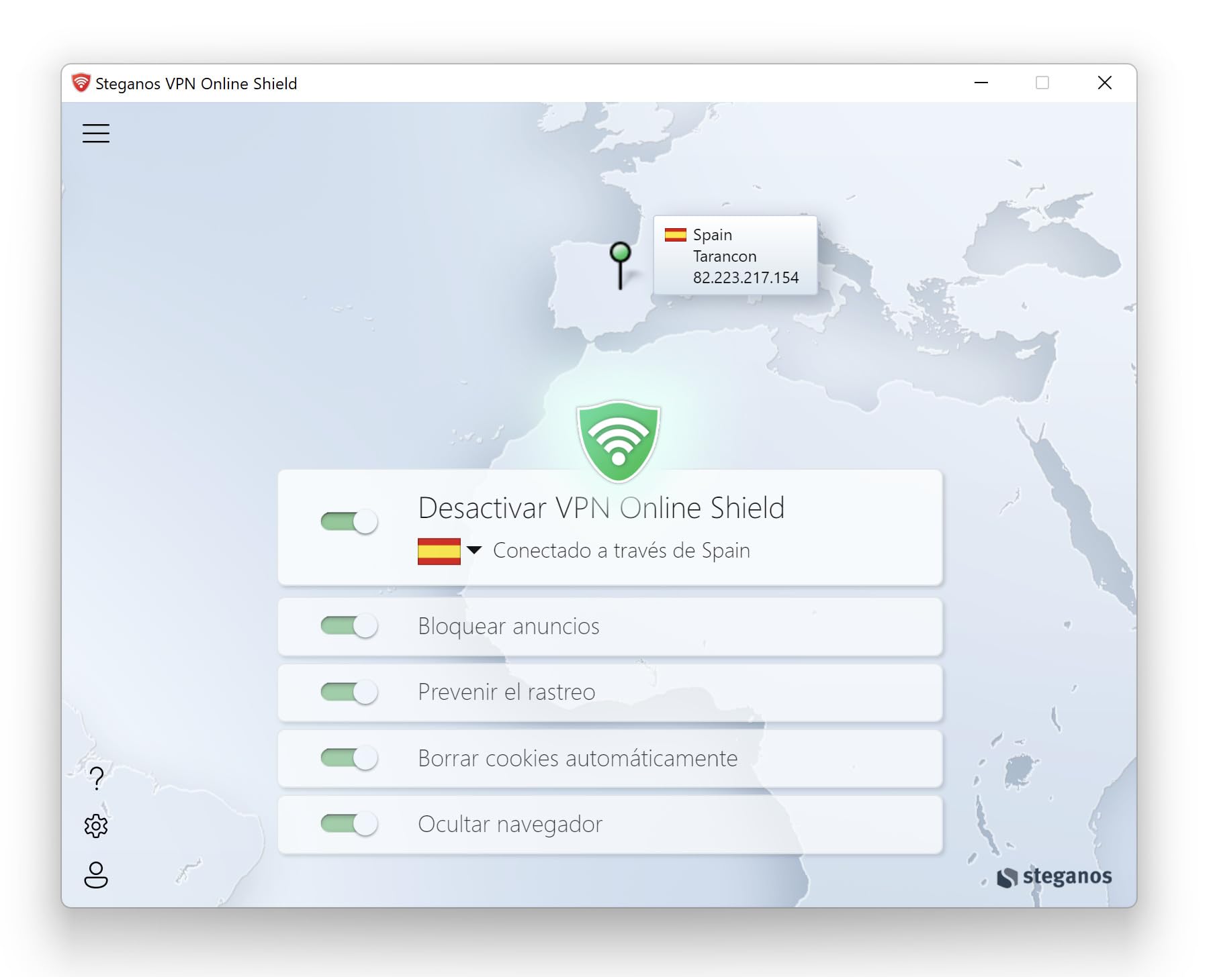Click the 'Bloquear anuncios' label
The width and height of the screenshot is (1213, 977).
click(508, 627)
